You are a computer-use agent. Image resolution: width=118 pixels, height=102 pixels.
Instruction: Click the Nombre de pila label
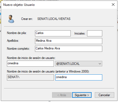point(17,33)
